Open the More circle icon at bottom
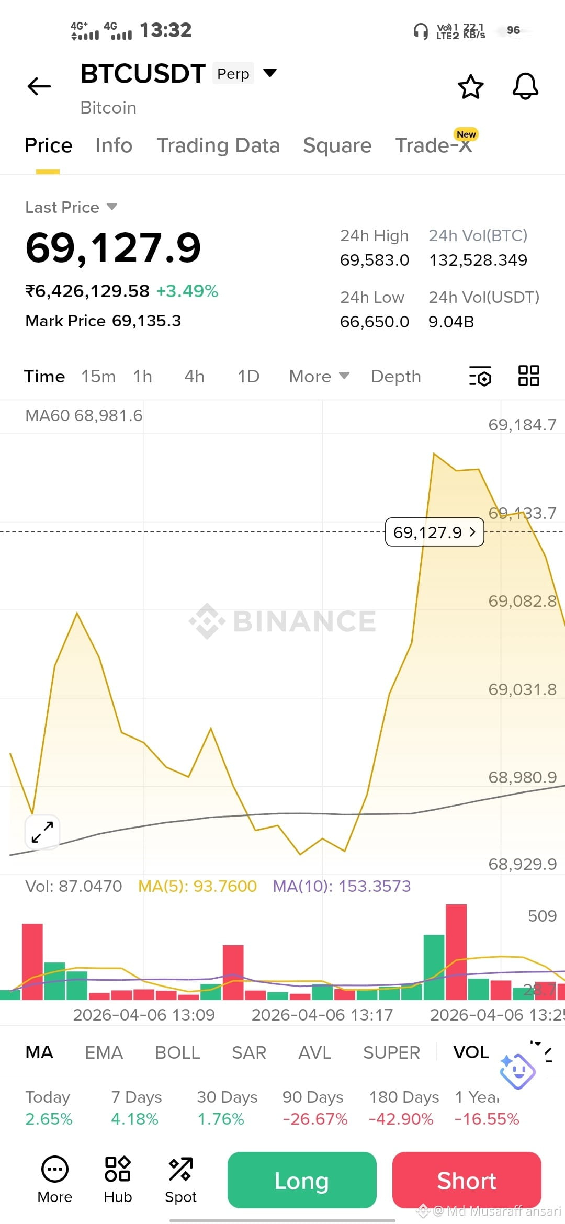The width and height of the screenshot is (565, 1224). (x=55, y=1180)
